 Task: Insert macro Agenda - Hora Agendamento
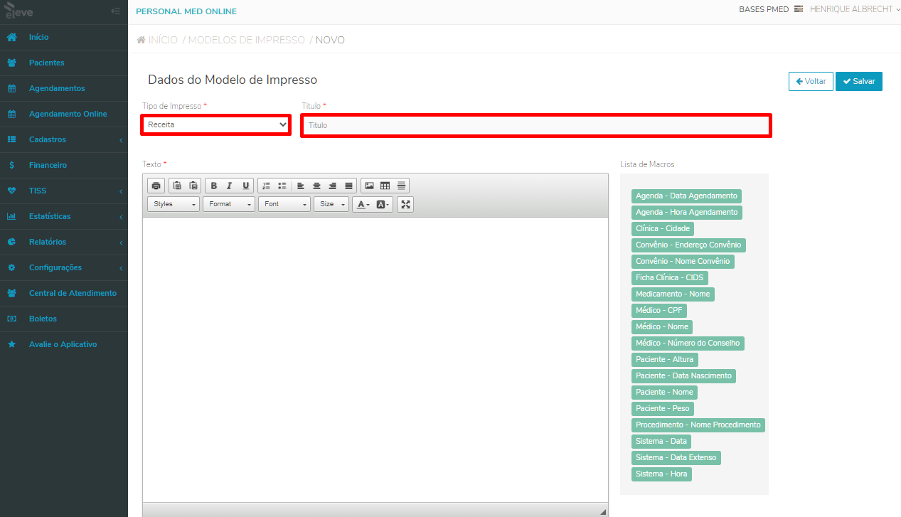686,212
